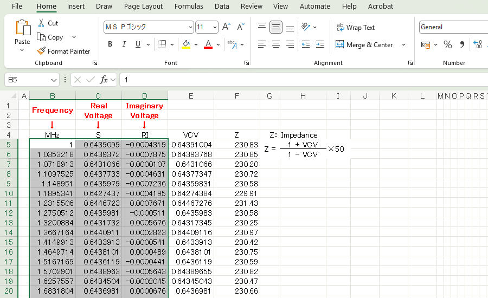
Task: Align text left in cell
Action: click(262, 44)
